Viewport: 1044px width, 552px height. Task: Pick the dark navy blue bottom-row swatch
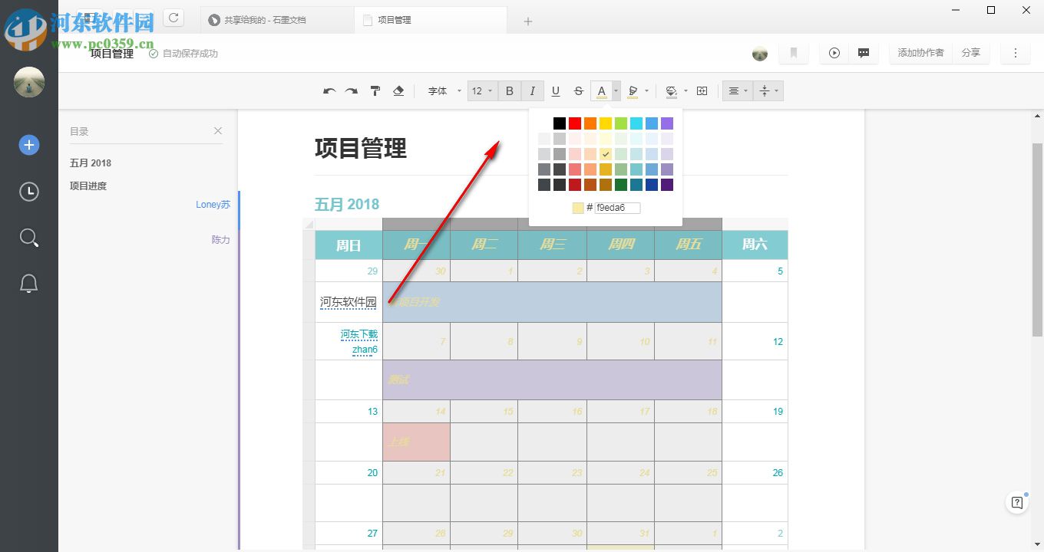pos(652,185)
